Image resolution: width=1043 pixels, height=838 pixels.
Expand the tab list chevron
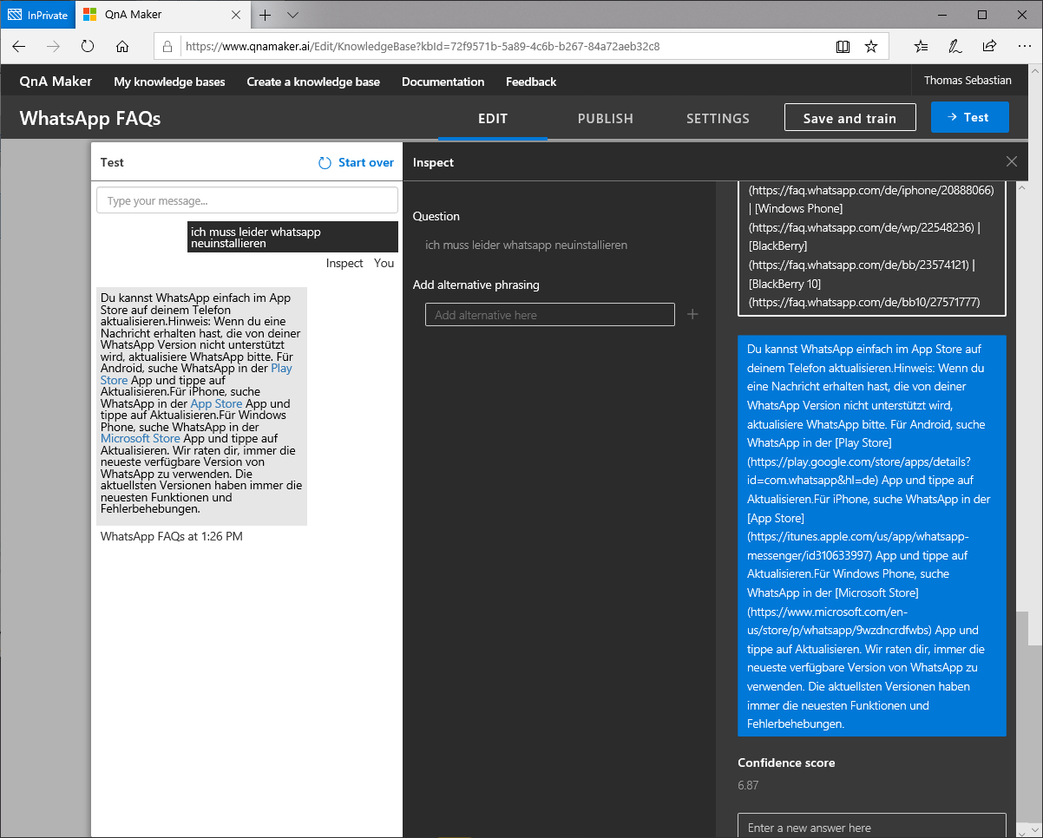(292, 15)
